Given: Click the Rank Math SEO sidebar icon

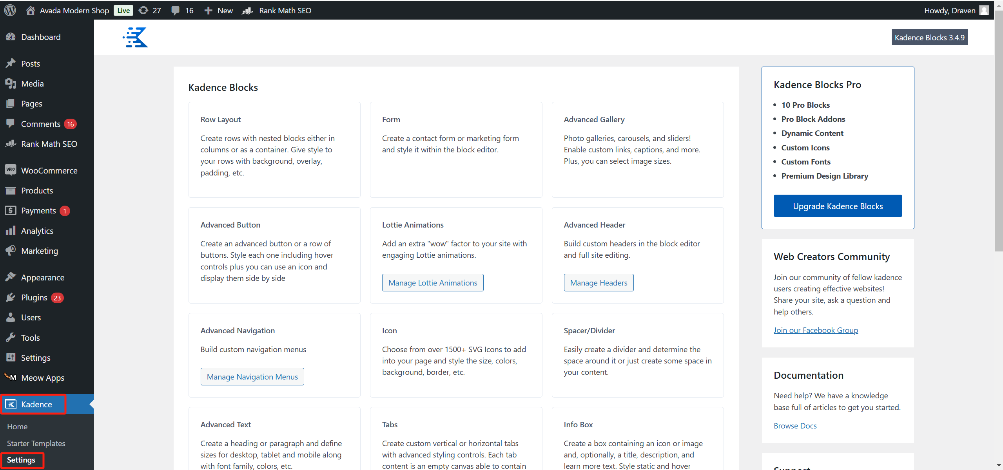Looking at the screenshot, I should coord(11,144).
